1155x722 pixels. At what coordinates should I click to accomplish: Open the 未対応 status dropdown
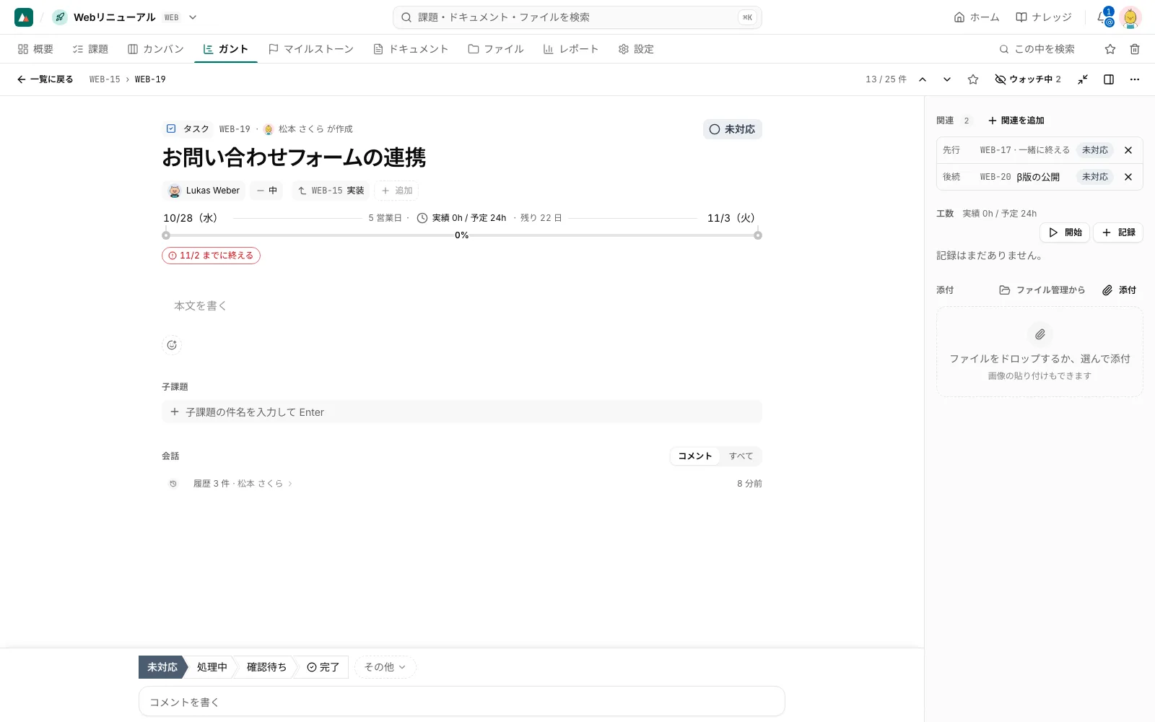coord(732,129)
